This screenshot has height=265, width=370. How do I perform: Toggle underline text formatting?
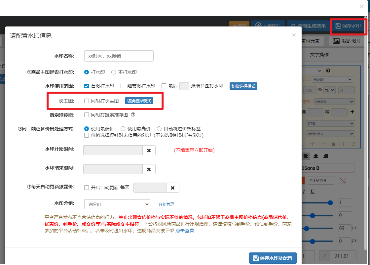313,192
